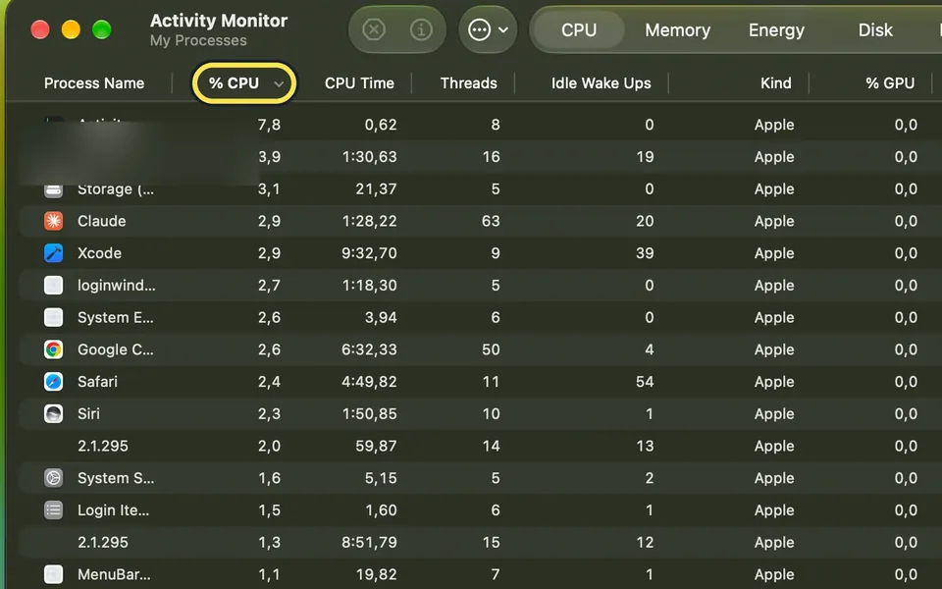This screenshot has height=589, width=942.
Task: Select the System S... process name
Action: [116, 478]
